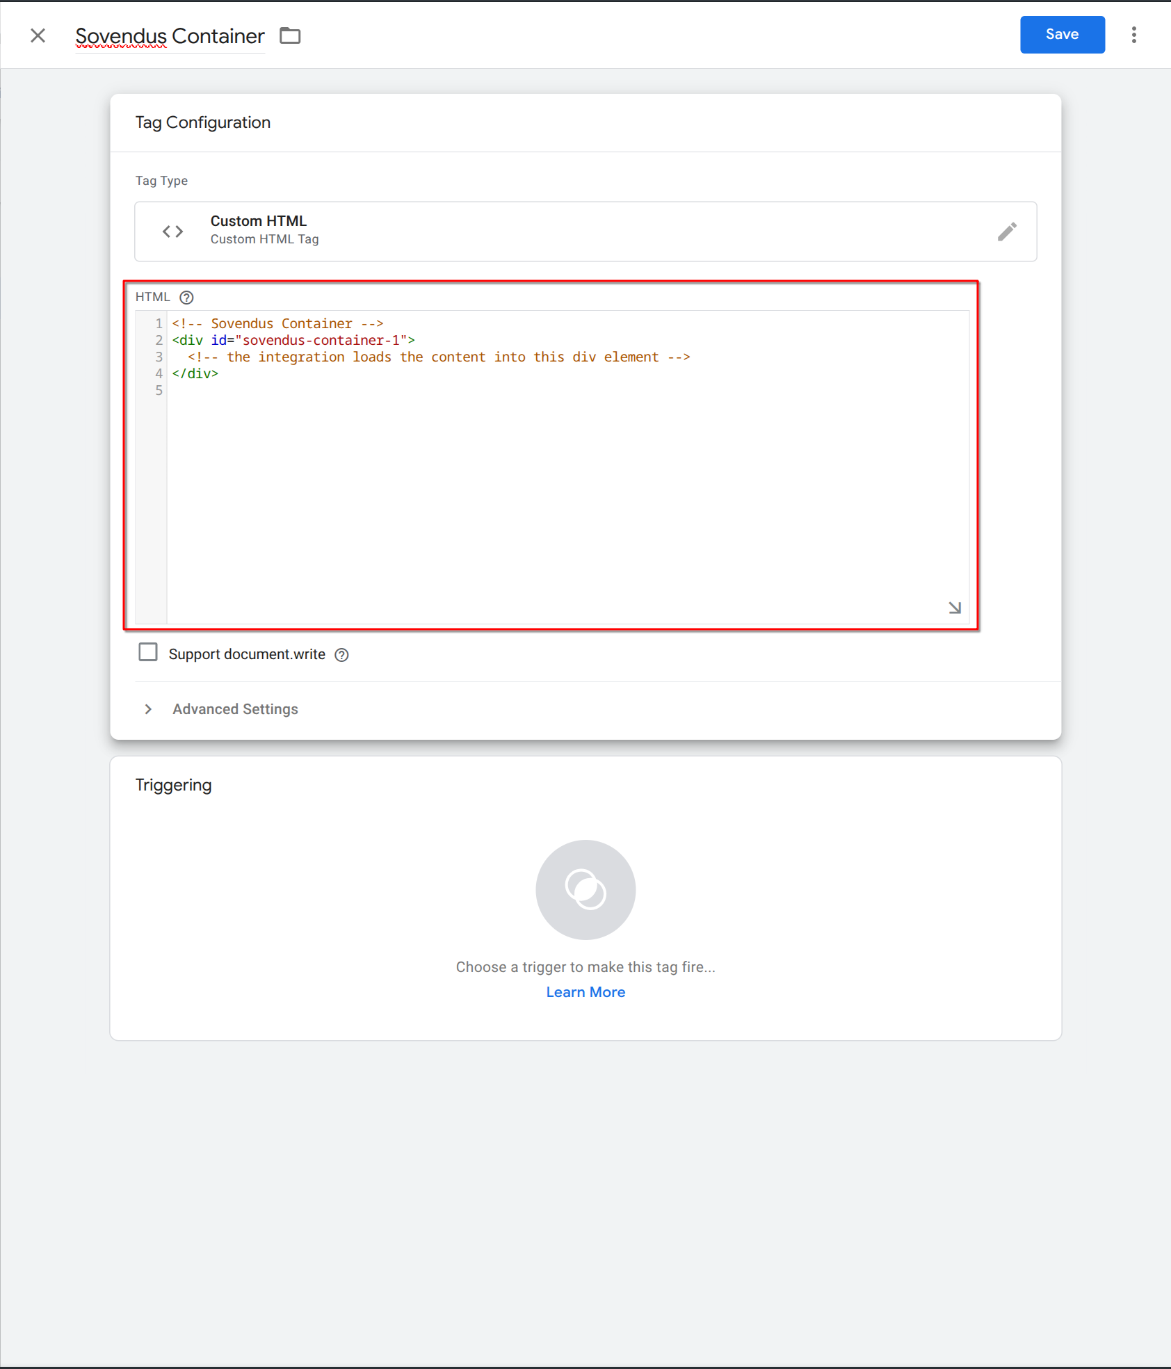Click empty line number 5 in editor
Viewport: 1171px width, 1369px height.
pyautogui.click(x=159, y=390)
